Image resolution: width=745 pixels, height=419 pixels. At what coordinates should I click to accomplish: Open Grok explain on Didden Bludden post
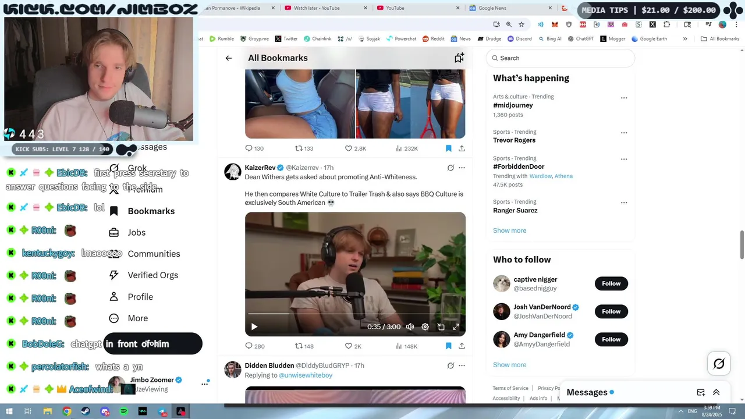450,365
